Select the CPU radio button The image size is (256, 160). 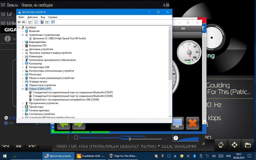[6, 123]
